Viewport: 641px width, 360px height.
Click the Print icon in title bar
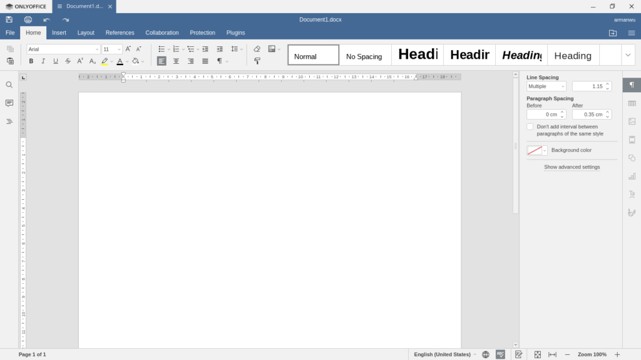28,19
